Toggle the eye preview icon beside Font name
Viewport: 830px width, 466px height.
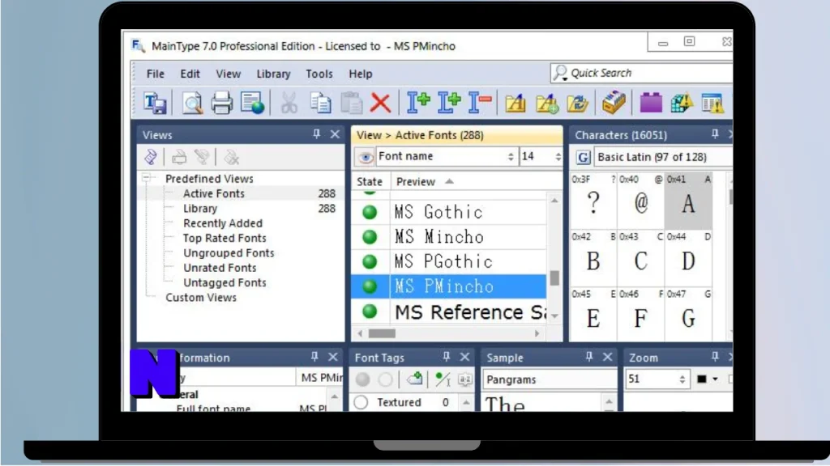coord(365,157)
